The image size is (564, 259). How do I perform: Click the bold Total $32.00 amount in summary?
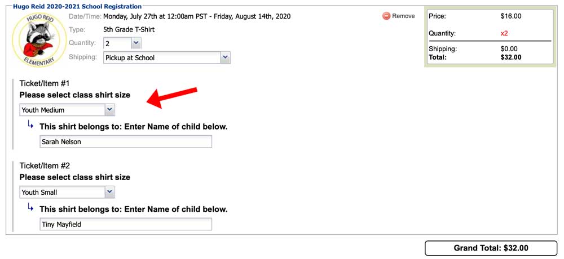[x=511, y=57]
